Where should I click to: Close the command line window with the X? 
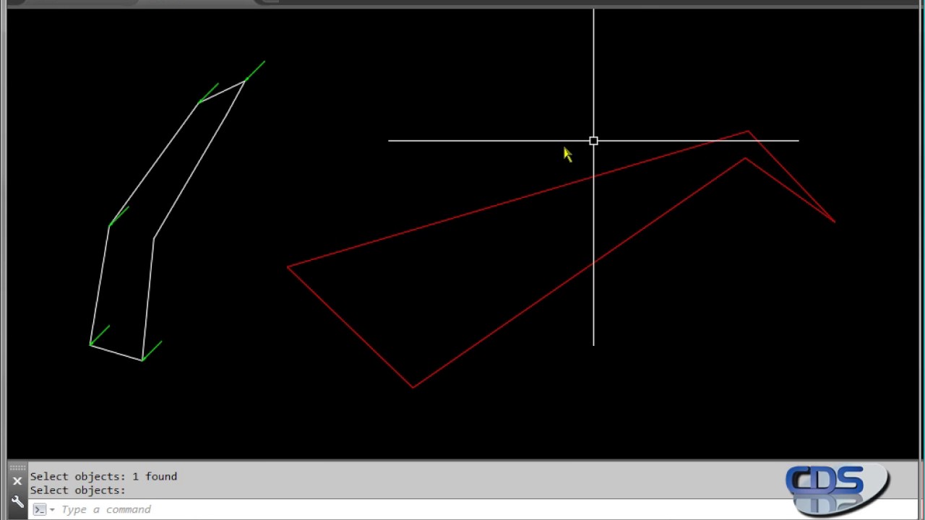click(17, 481)
